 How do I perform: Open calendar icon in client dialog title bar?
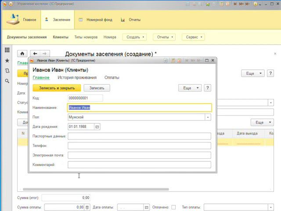179,61
